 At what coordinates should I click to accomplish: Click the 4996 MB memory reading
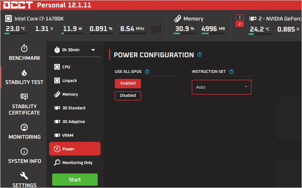(x=213, y=28)
